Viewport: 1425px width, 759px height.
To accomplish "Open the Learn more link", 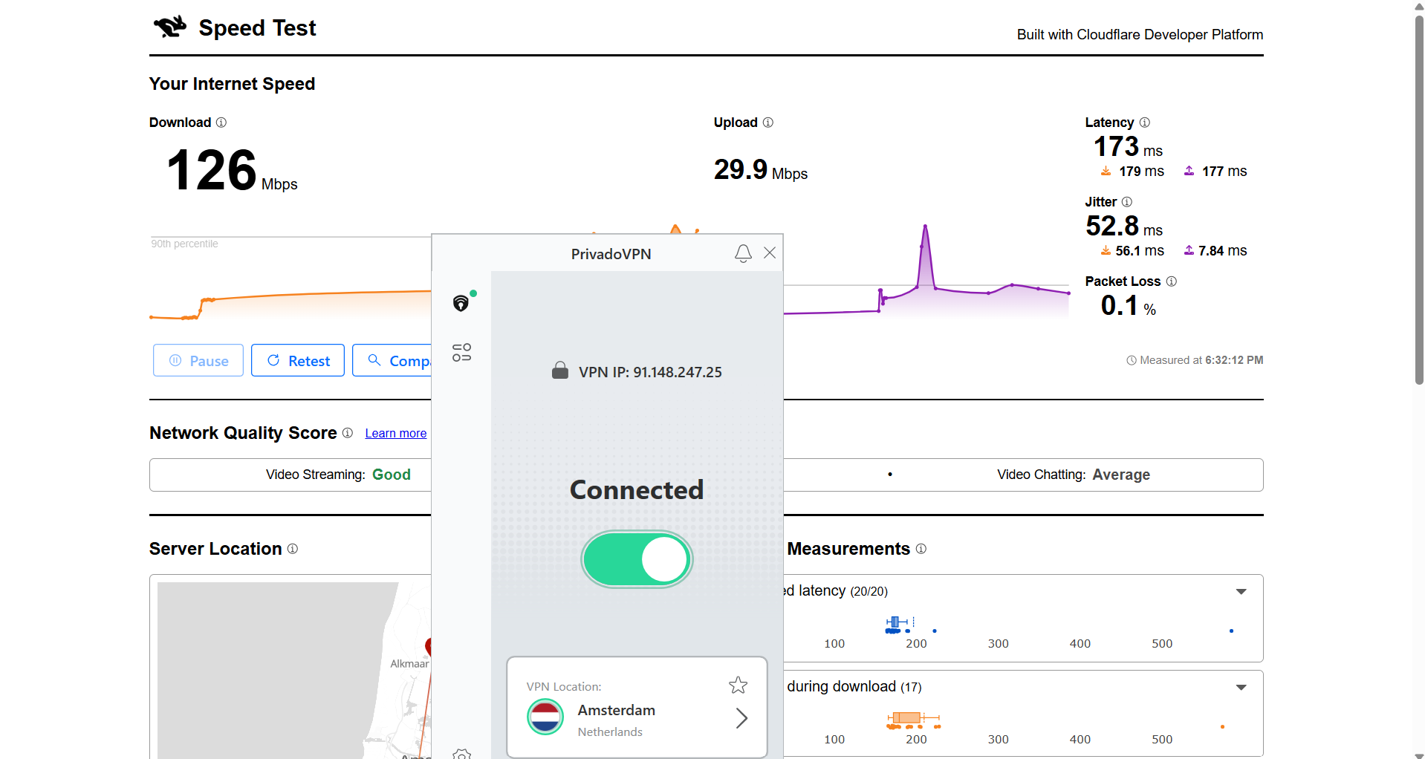I will (396, 434).
